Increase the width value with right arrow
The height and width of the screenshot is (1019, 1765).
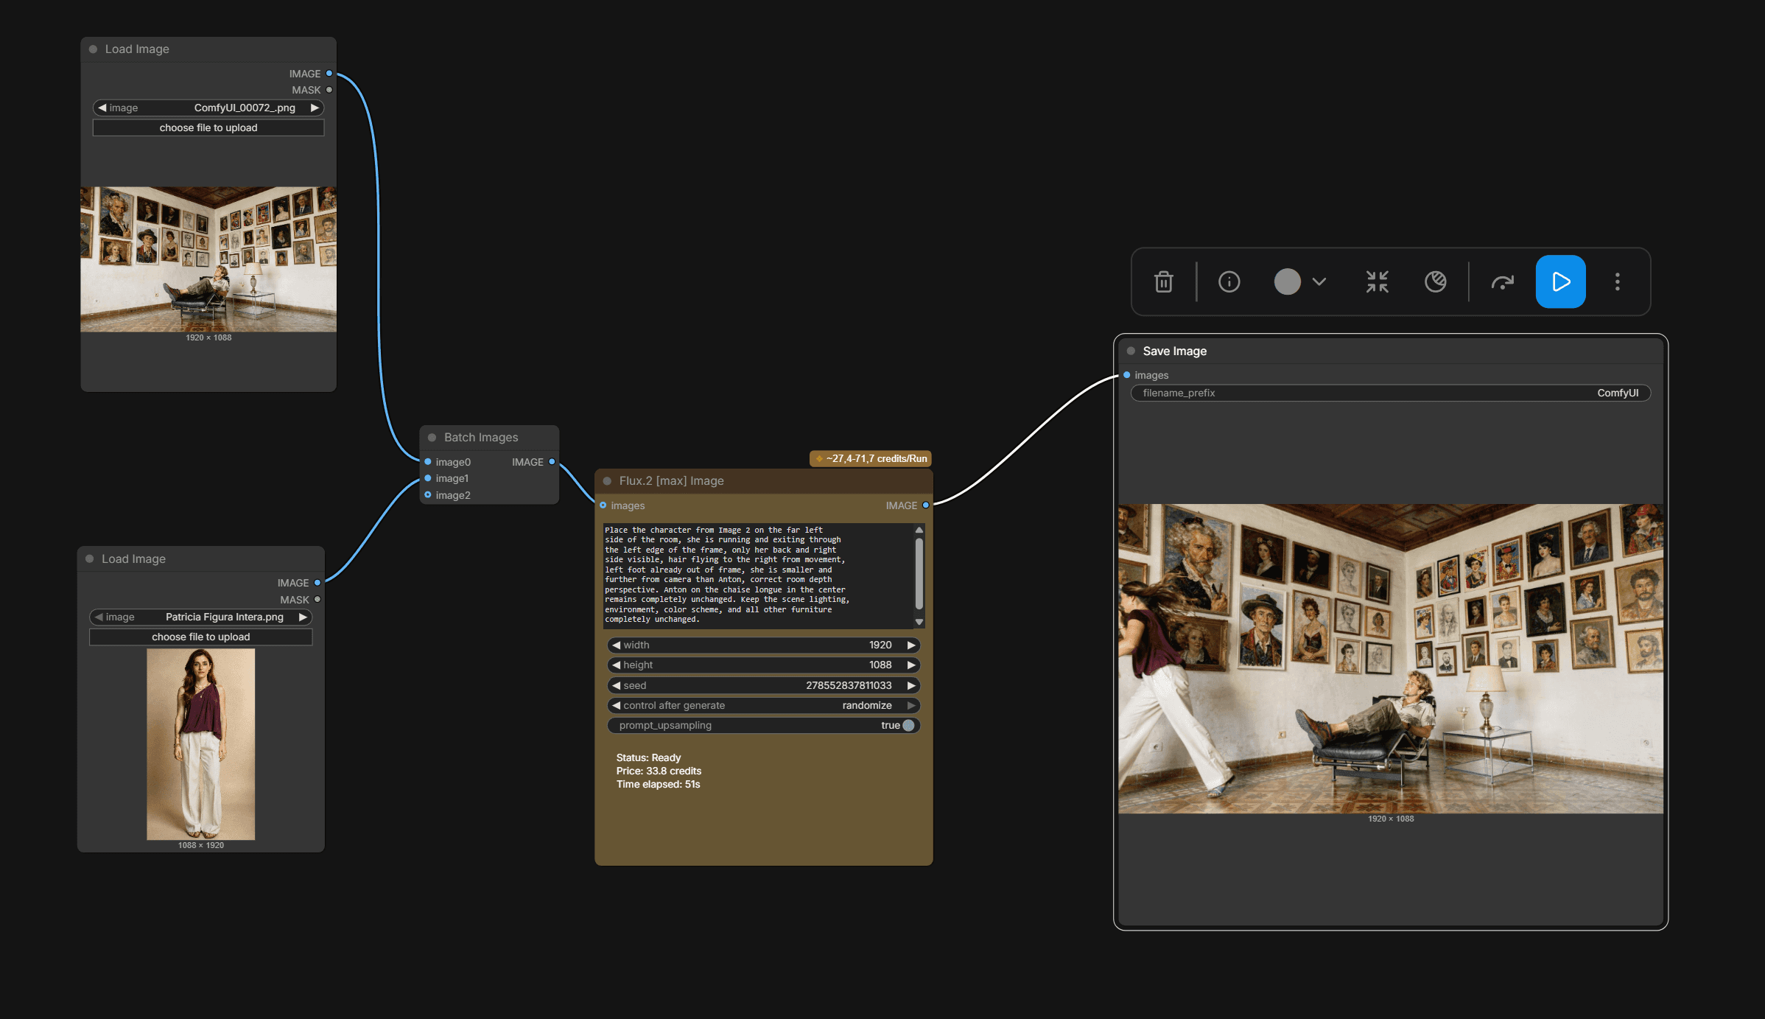point(911,645)
